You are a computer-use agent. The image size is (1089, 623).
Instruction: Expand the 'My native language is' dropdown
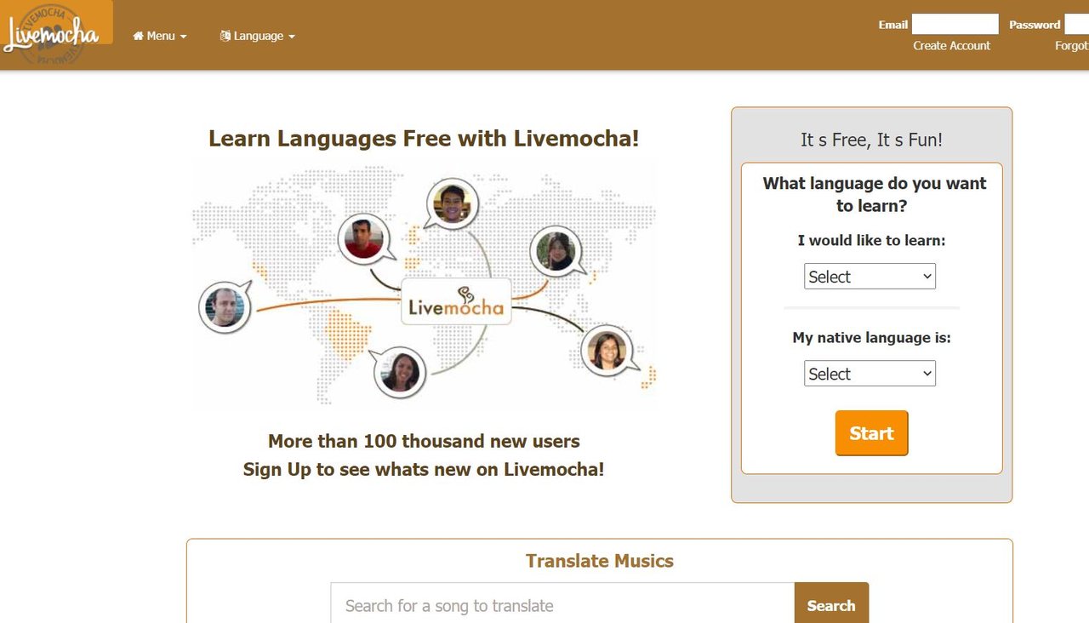click(x=869, y=374)
